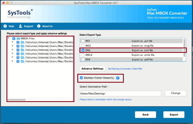Expand the sixth /Volumes folder node
The width and height of the screenshot is (193, 124).
pyautogui.click(x=12, y=61)
